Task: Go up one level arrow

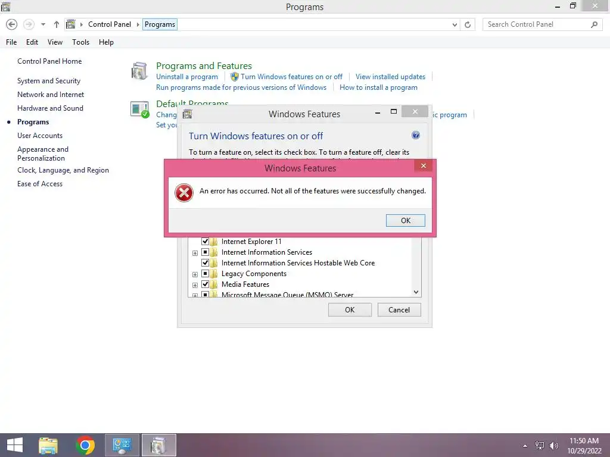Action: pos(57,24)
